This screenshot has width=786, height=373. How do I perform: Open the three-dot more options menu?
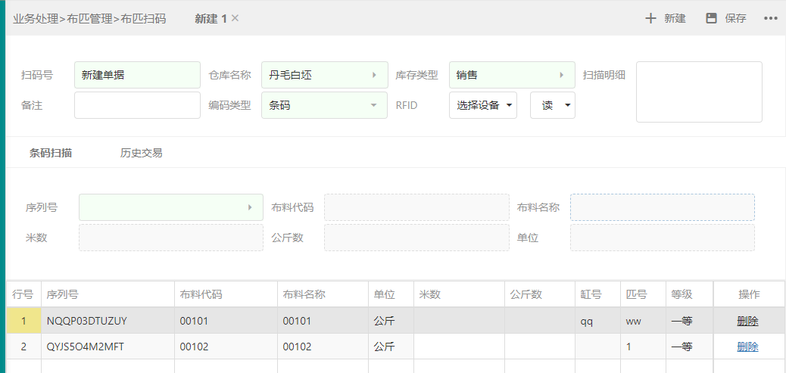click(x=771, y=18)
